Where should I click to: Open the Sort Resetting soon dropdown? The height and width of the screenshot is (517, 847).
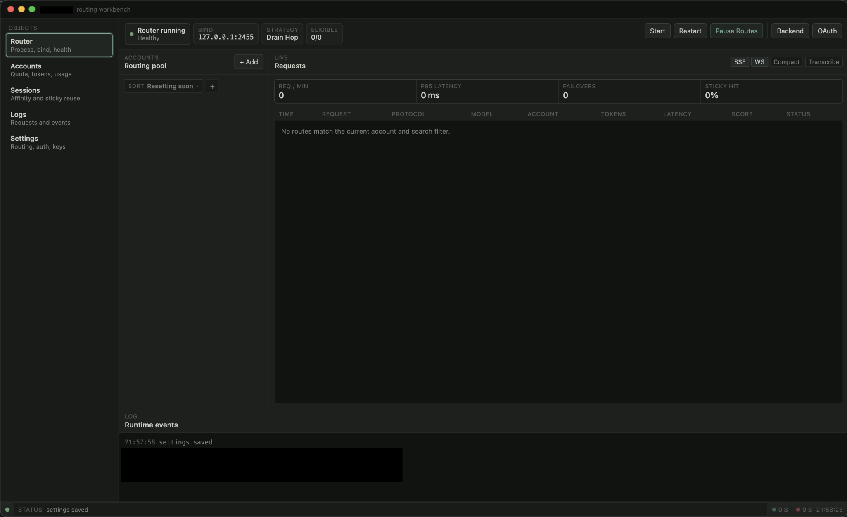point(164,86)
